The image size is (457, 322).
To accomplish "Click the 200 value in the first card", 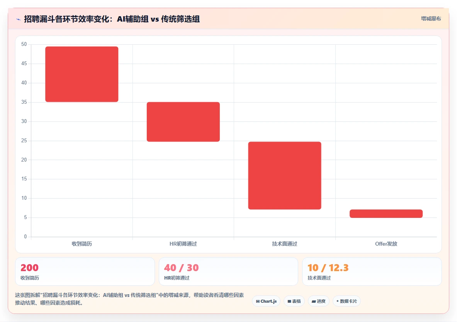I will [29, 268].
